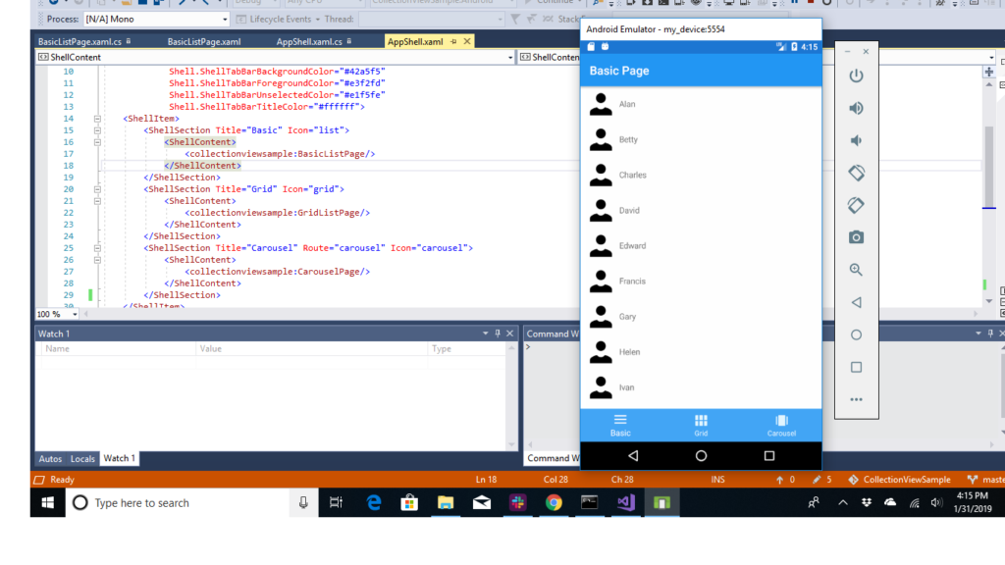Tap the Charles list item

[x=632, y=176]
